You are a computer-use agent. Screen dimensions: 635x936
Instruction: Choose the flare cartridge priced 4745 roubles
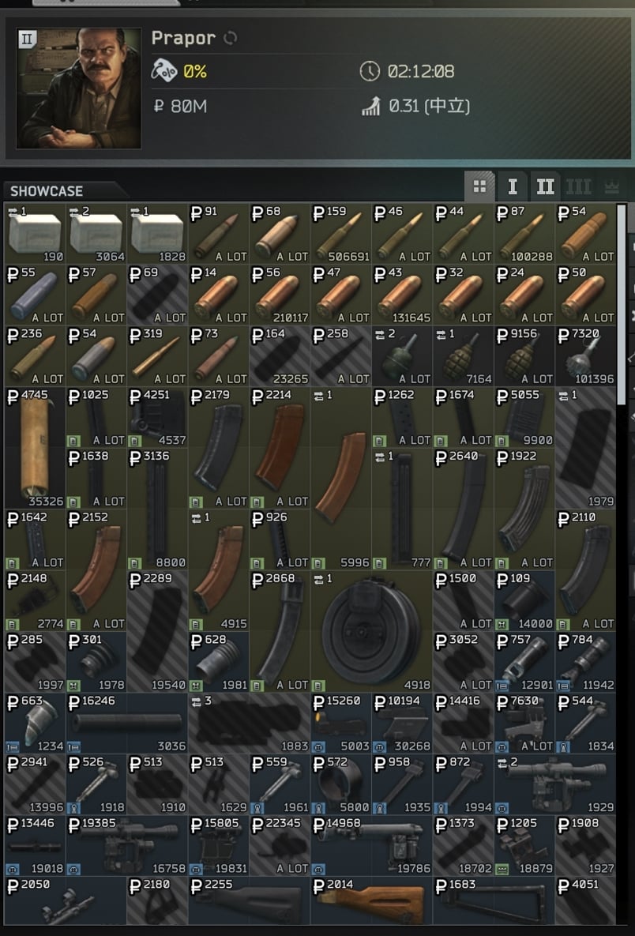coord(34,448)
